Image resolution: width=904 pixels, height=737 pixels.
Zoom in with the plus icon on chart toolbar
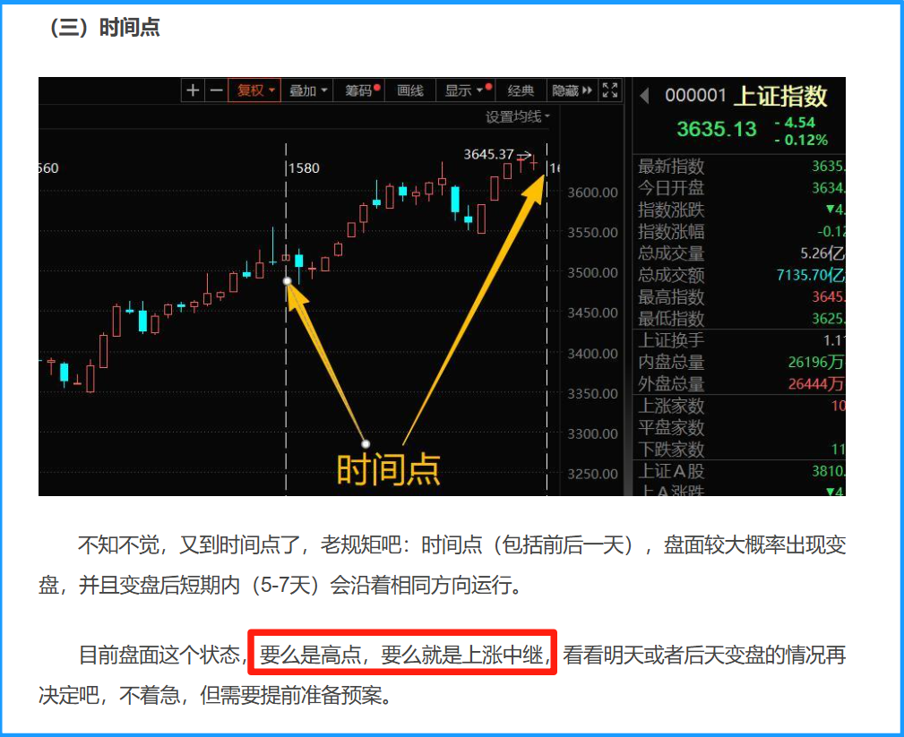click(x=193, y=90)
